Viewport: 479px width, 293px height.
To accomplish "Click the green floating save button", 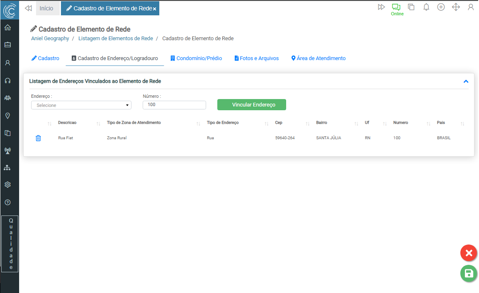I will [x=469, y=274].
